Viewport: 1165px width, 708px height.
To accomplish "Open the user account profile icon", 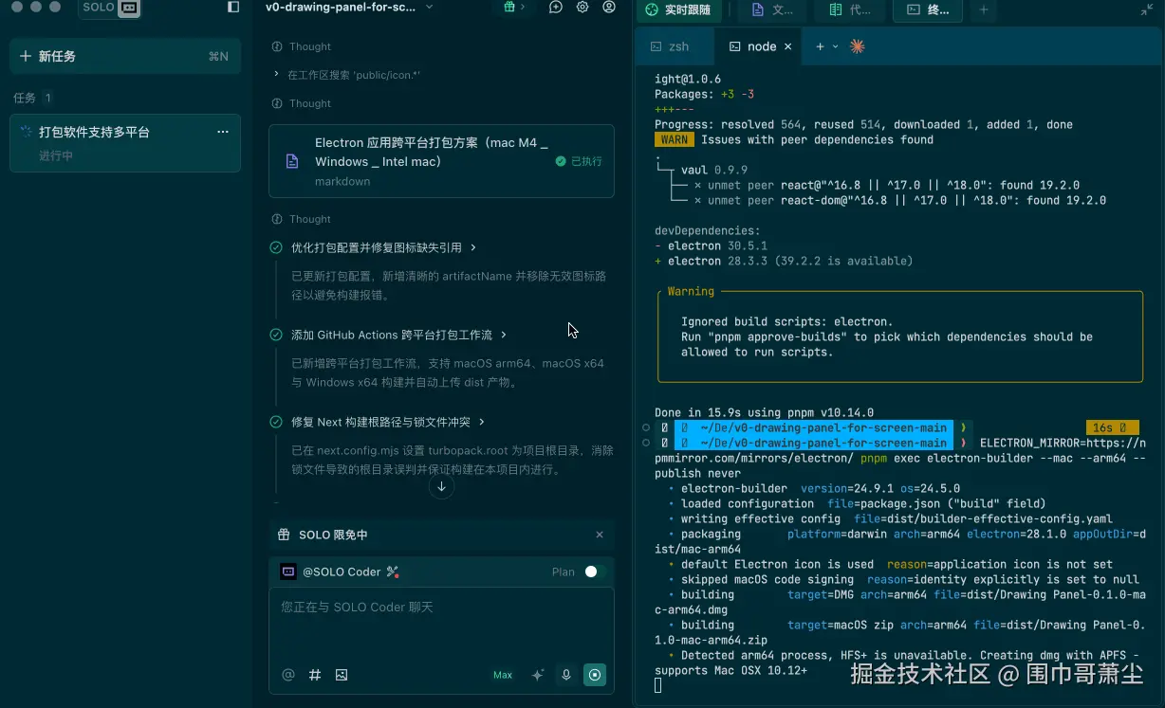I will pyautogui.click(x=609, y=7).
